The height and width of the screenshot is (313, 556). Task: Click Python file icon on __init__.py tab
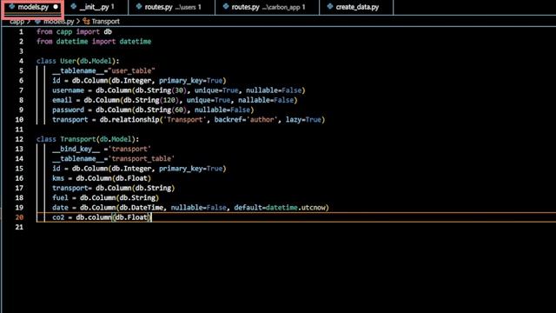point(73,6)
